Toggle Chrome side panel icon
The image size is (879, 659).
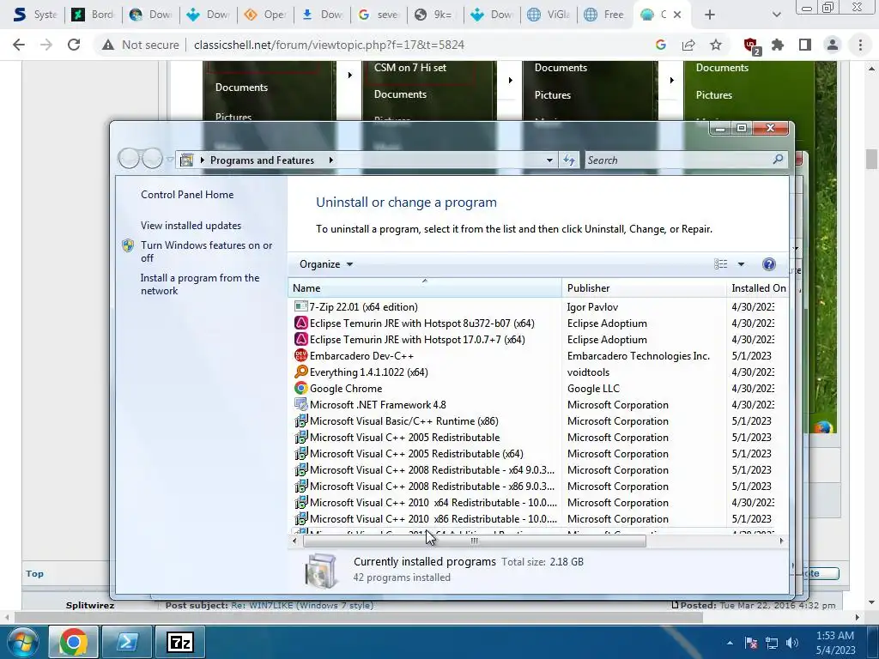(805, 45)
